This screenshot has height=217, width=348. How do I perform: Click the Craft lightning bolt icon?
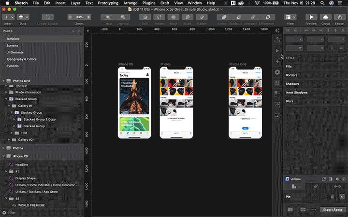coord(277,61)
